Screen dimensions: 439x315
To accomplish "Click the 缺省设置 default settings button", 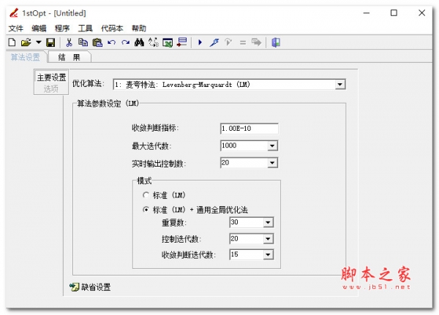I will click(x=90, y=287).
